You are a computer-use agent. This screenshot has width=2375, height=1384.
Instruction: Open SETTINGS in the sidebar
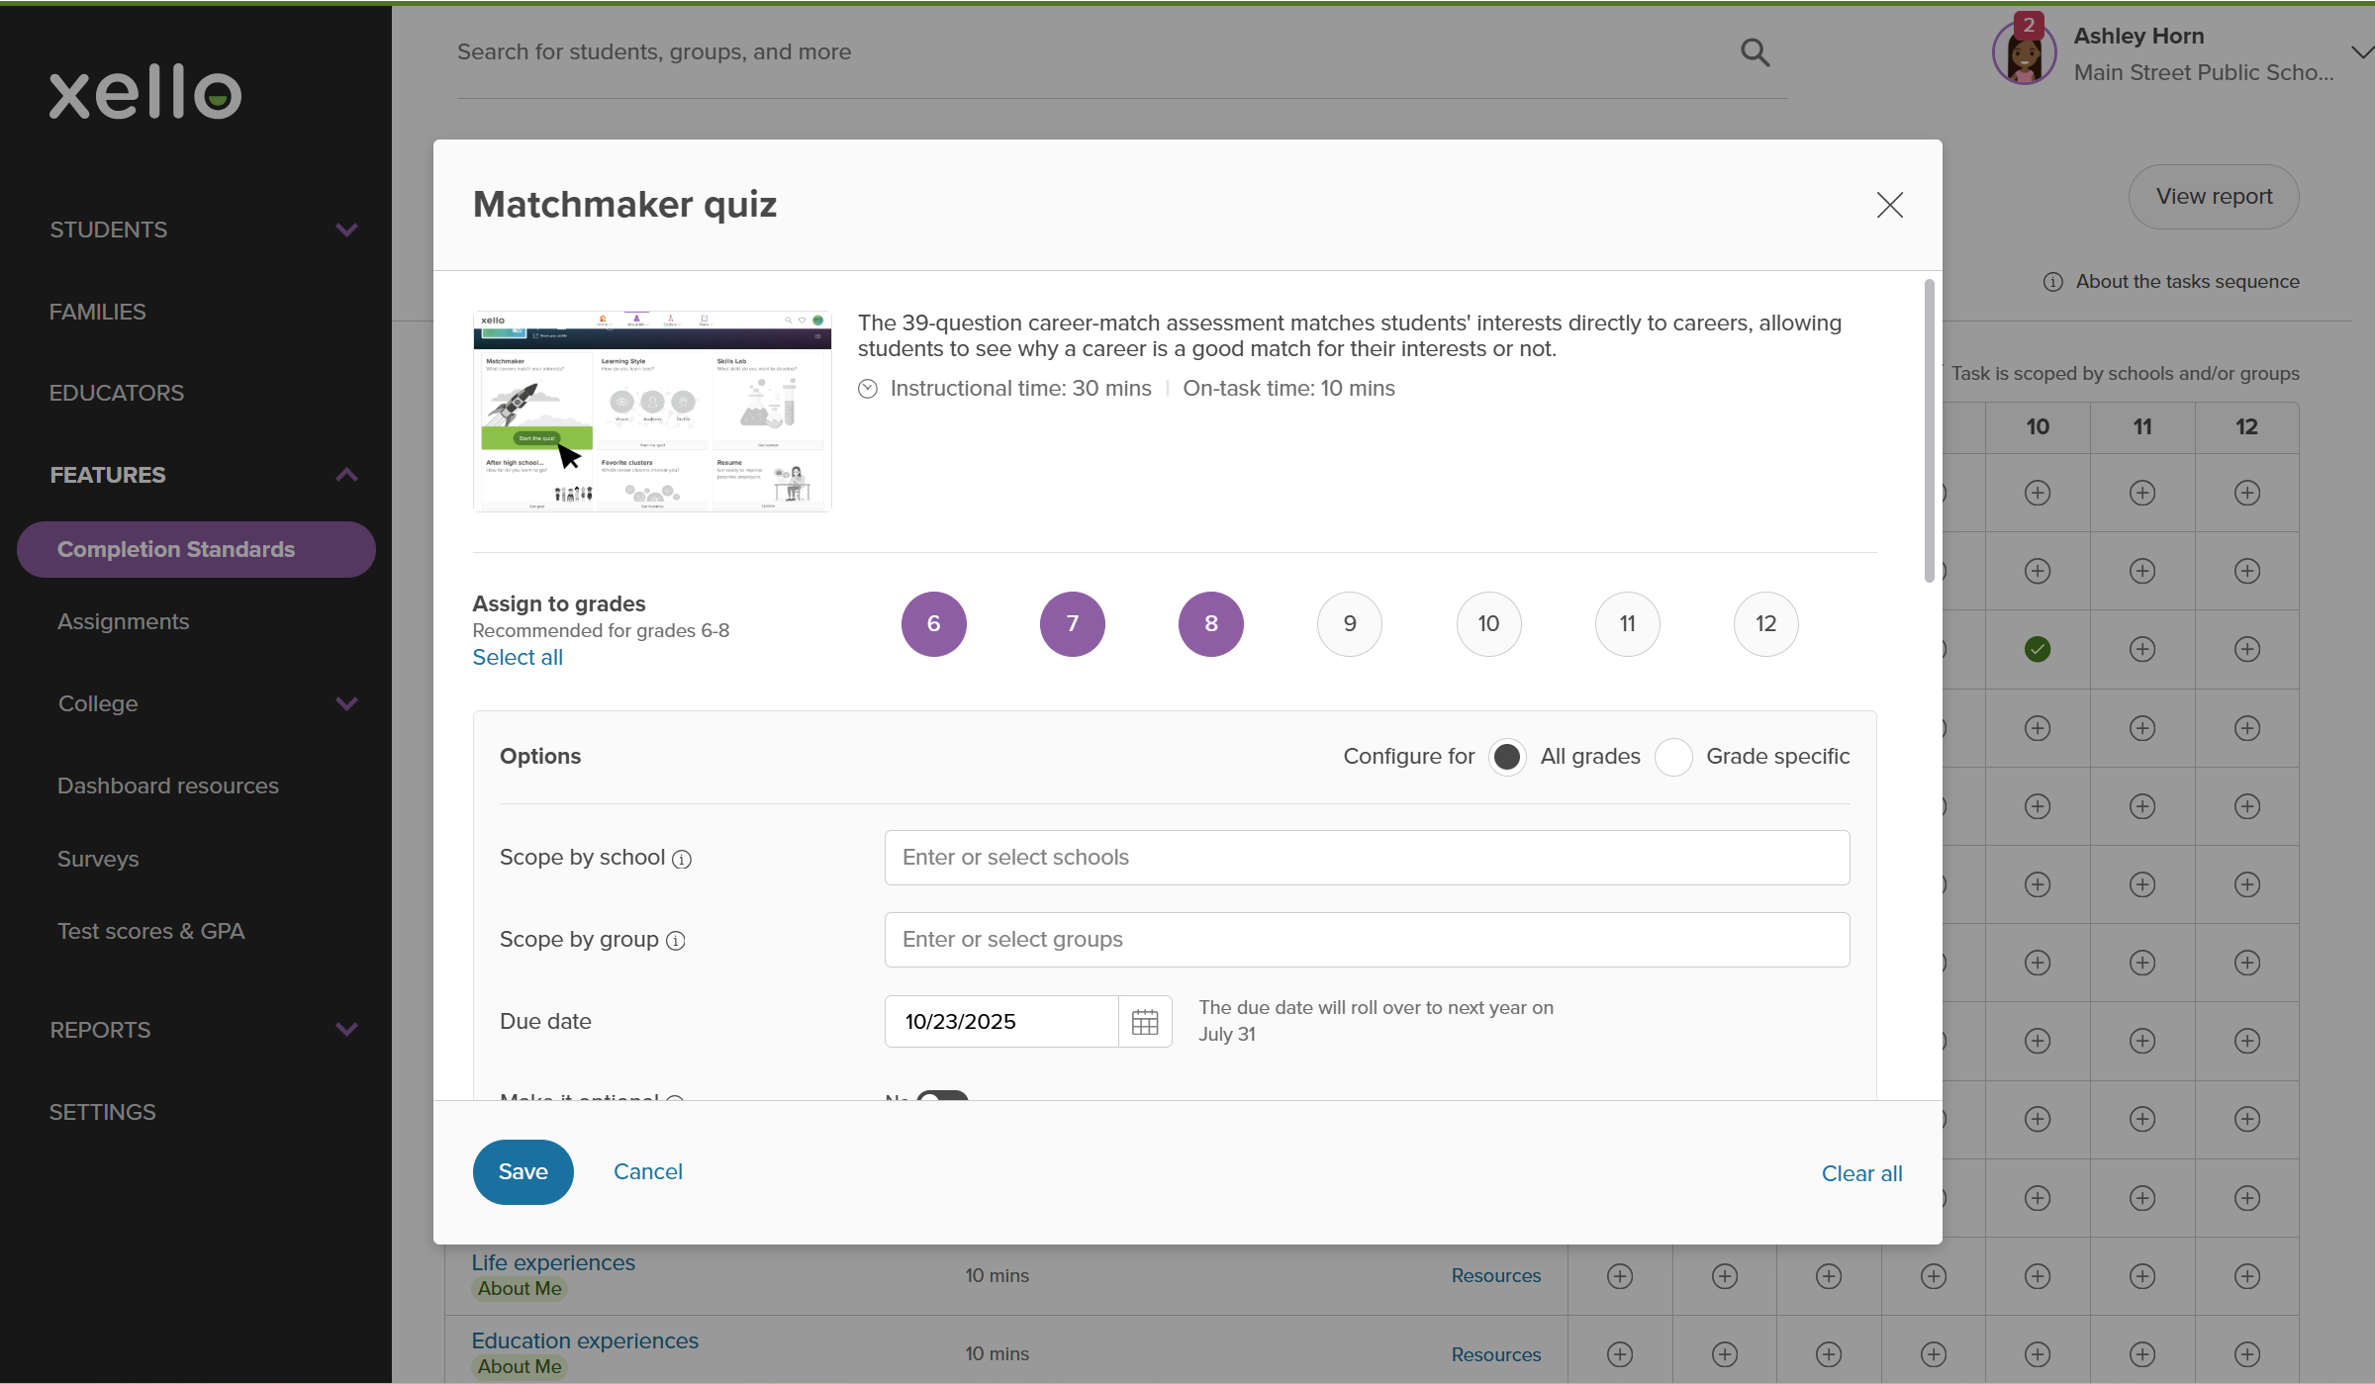coord(103,1112)
